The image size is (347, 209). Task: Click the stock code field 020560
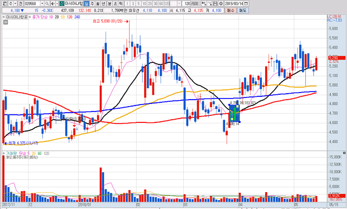pos(32,4)
